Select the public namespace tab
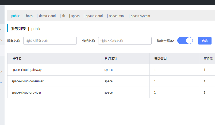The width and height of the screenshot is (215, 125). coord(15,16)
